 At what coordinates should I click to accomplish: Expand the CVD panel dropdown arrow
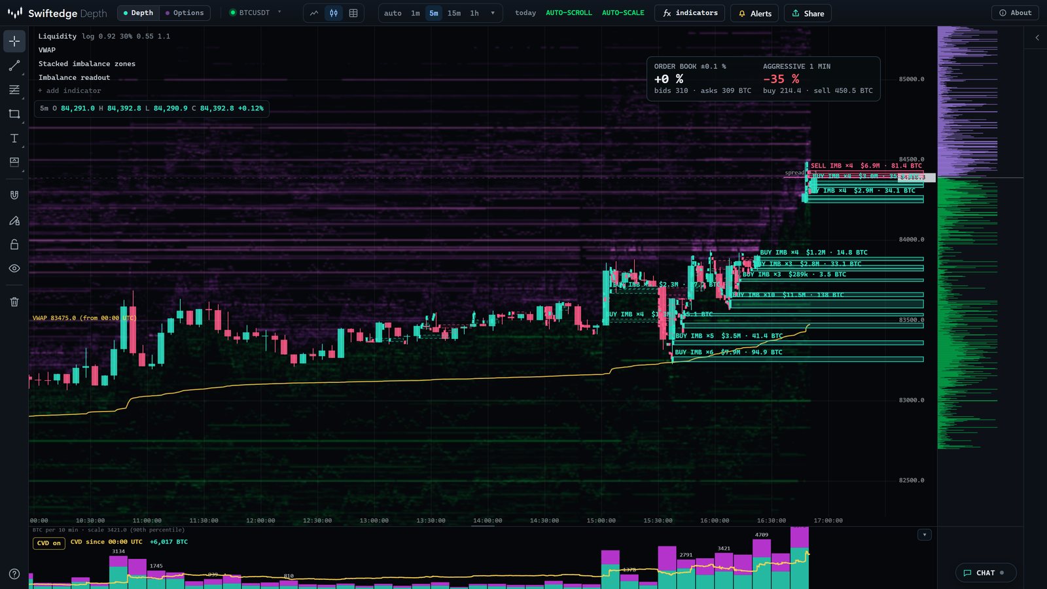(x=925, y=535)
